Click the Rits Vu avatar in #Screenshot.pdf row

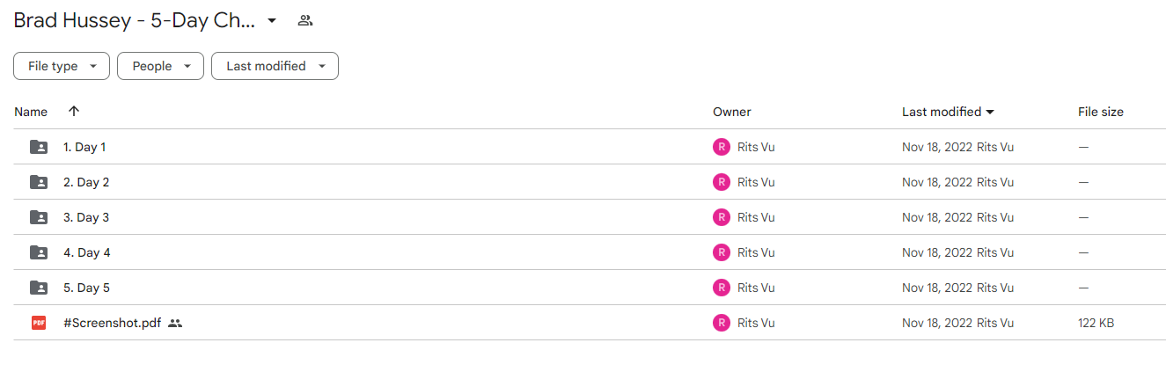coord(722,323)
